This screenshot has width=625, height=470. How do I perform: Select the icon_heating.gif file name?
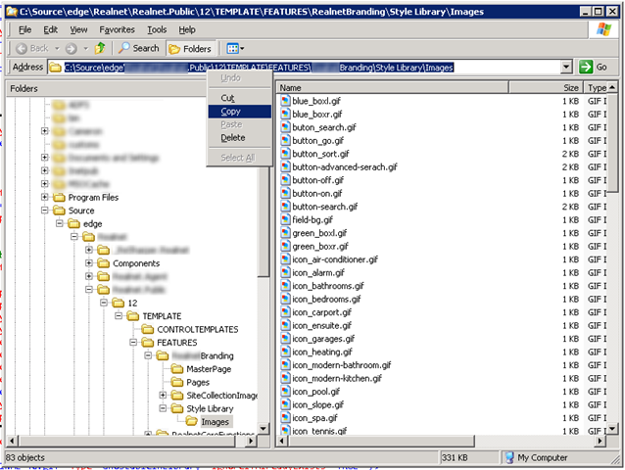coord(322,352)
